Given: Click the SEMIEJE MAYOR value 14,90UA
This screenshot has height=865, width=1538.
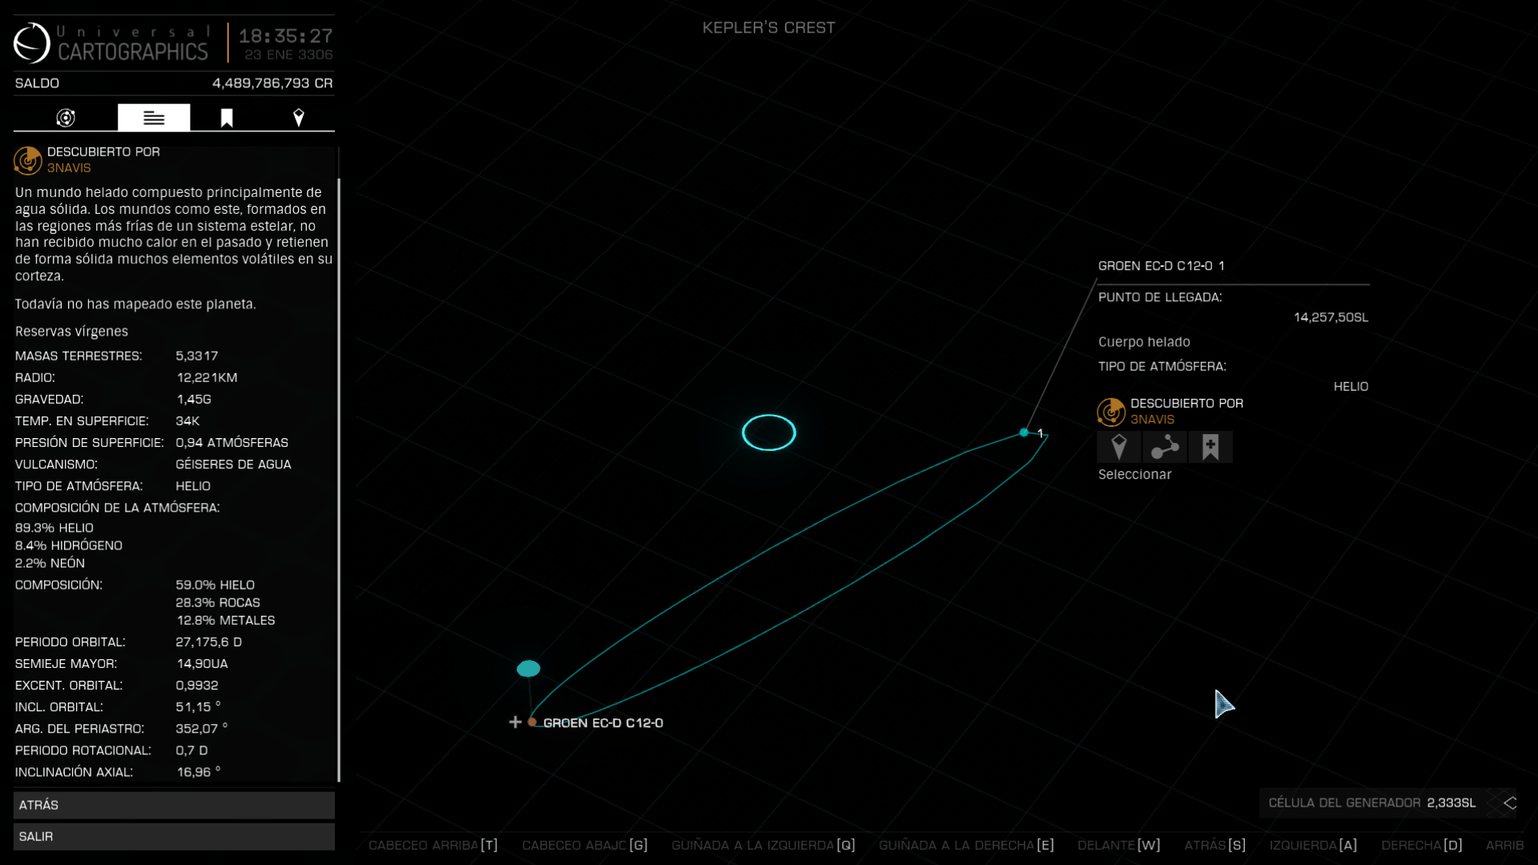Looking at the screenshot, I should tap(202, 664).
